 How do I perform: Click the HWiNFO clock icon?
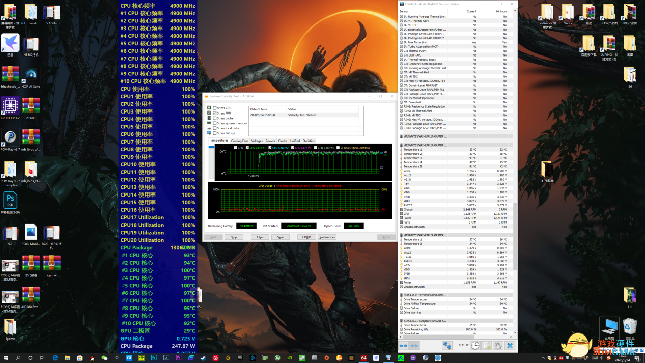pos(475,346)
